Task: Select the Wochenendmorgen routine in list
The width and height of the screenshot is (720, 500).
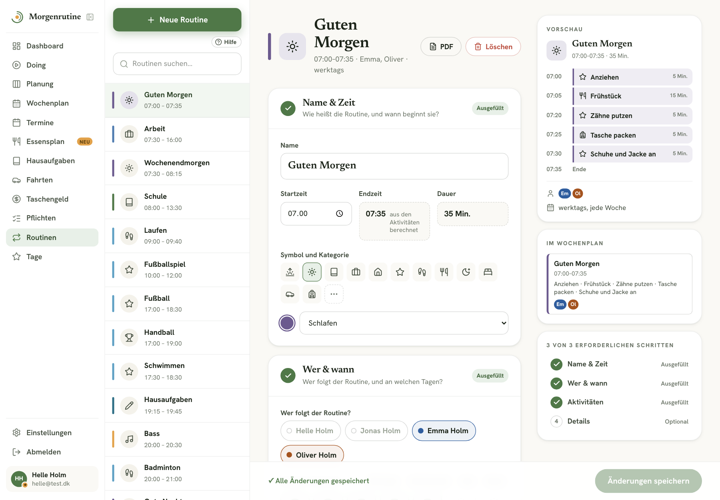Action: pos(177,168)
